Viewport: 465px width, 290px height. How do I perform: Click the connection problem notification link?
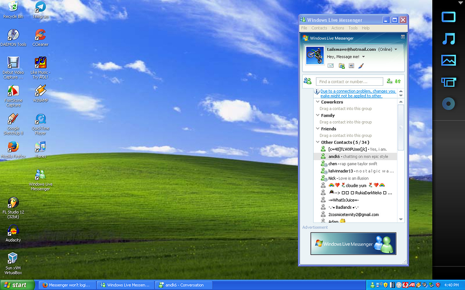358,94
